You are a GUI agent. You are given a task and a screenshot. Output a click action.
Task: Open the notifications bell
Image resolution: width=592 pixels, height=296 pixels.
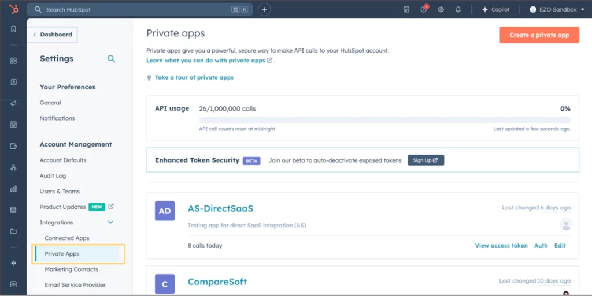click(x=458, y=10)
